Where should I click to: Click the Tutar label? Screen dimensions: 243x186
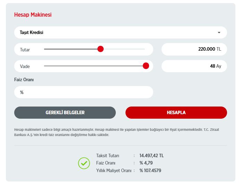(x=25, y=50)
